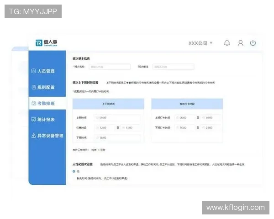Click the 人性化班次设置 heading
274x219 pixels.
tap(83, 164)
